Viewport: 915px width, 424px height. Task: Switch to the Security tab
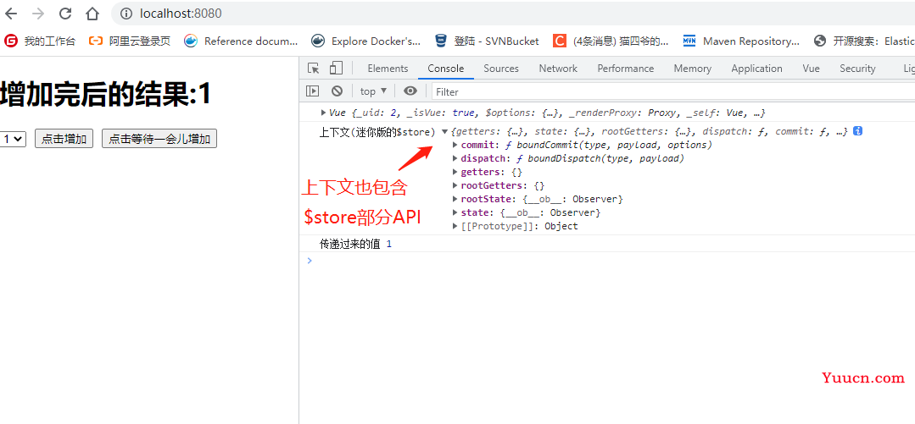tap(857, 69)
